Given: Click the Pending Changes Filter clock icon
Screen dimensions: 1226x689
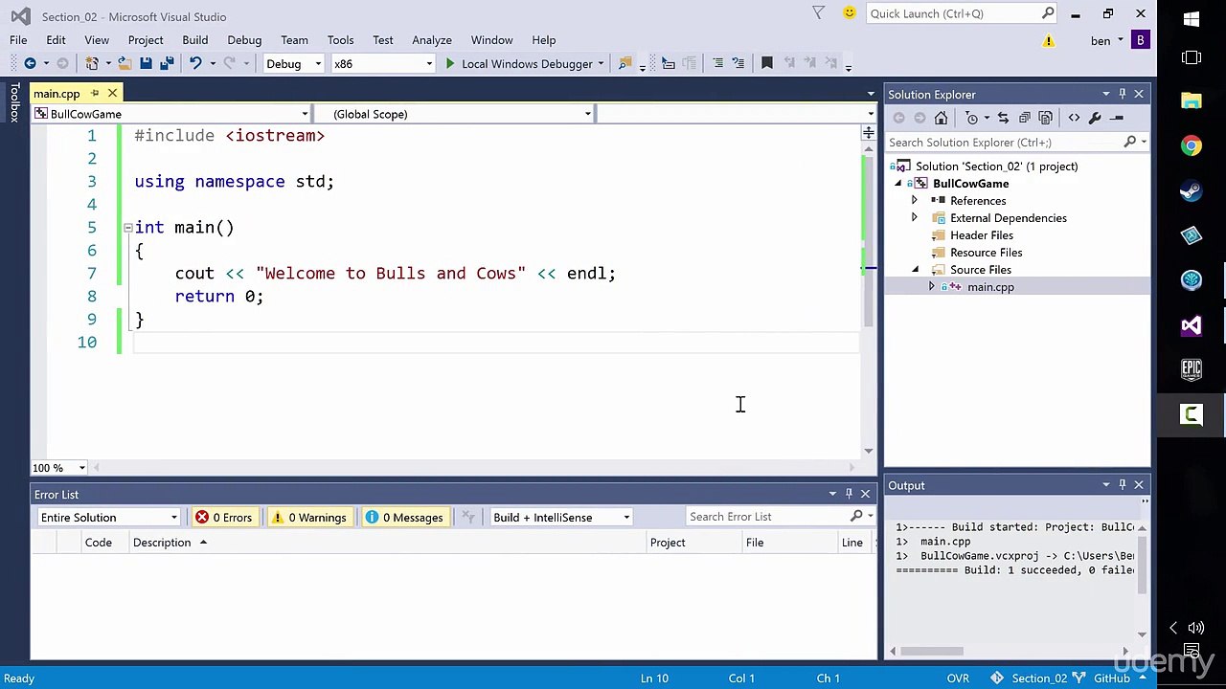Looking at the screenshot, I should tap(972, 118).
